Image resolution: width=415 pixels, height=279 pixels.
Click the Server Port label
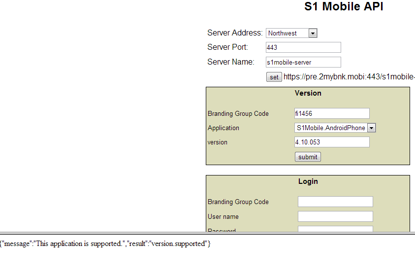227,47
